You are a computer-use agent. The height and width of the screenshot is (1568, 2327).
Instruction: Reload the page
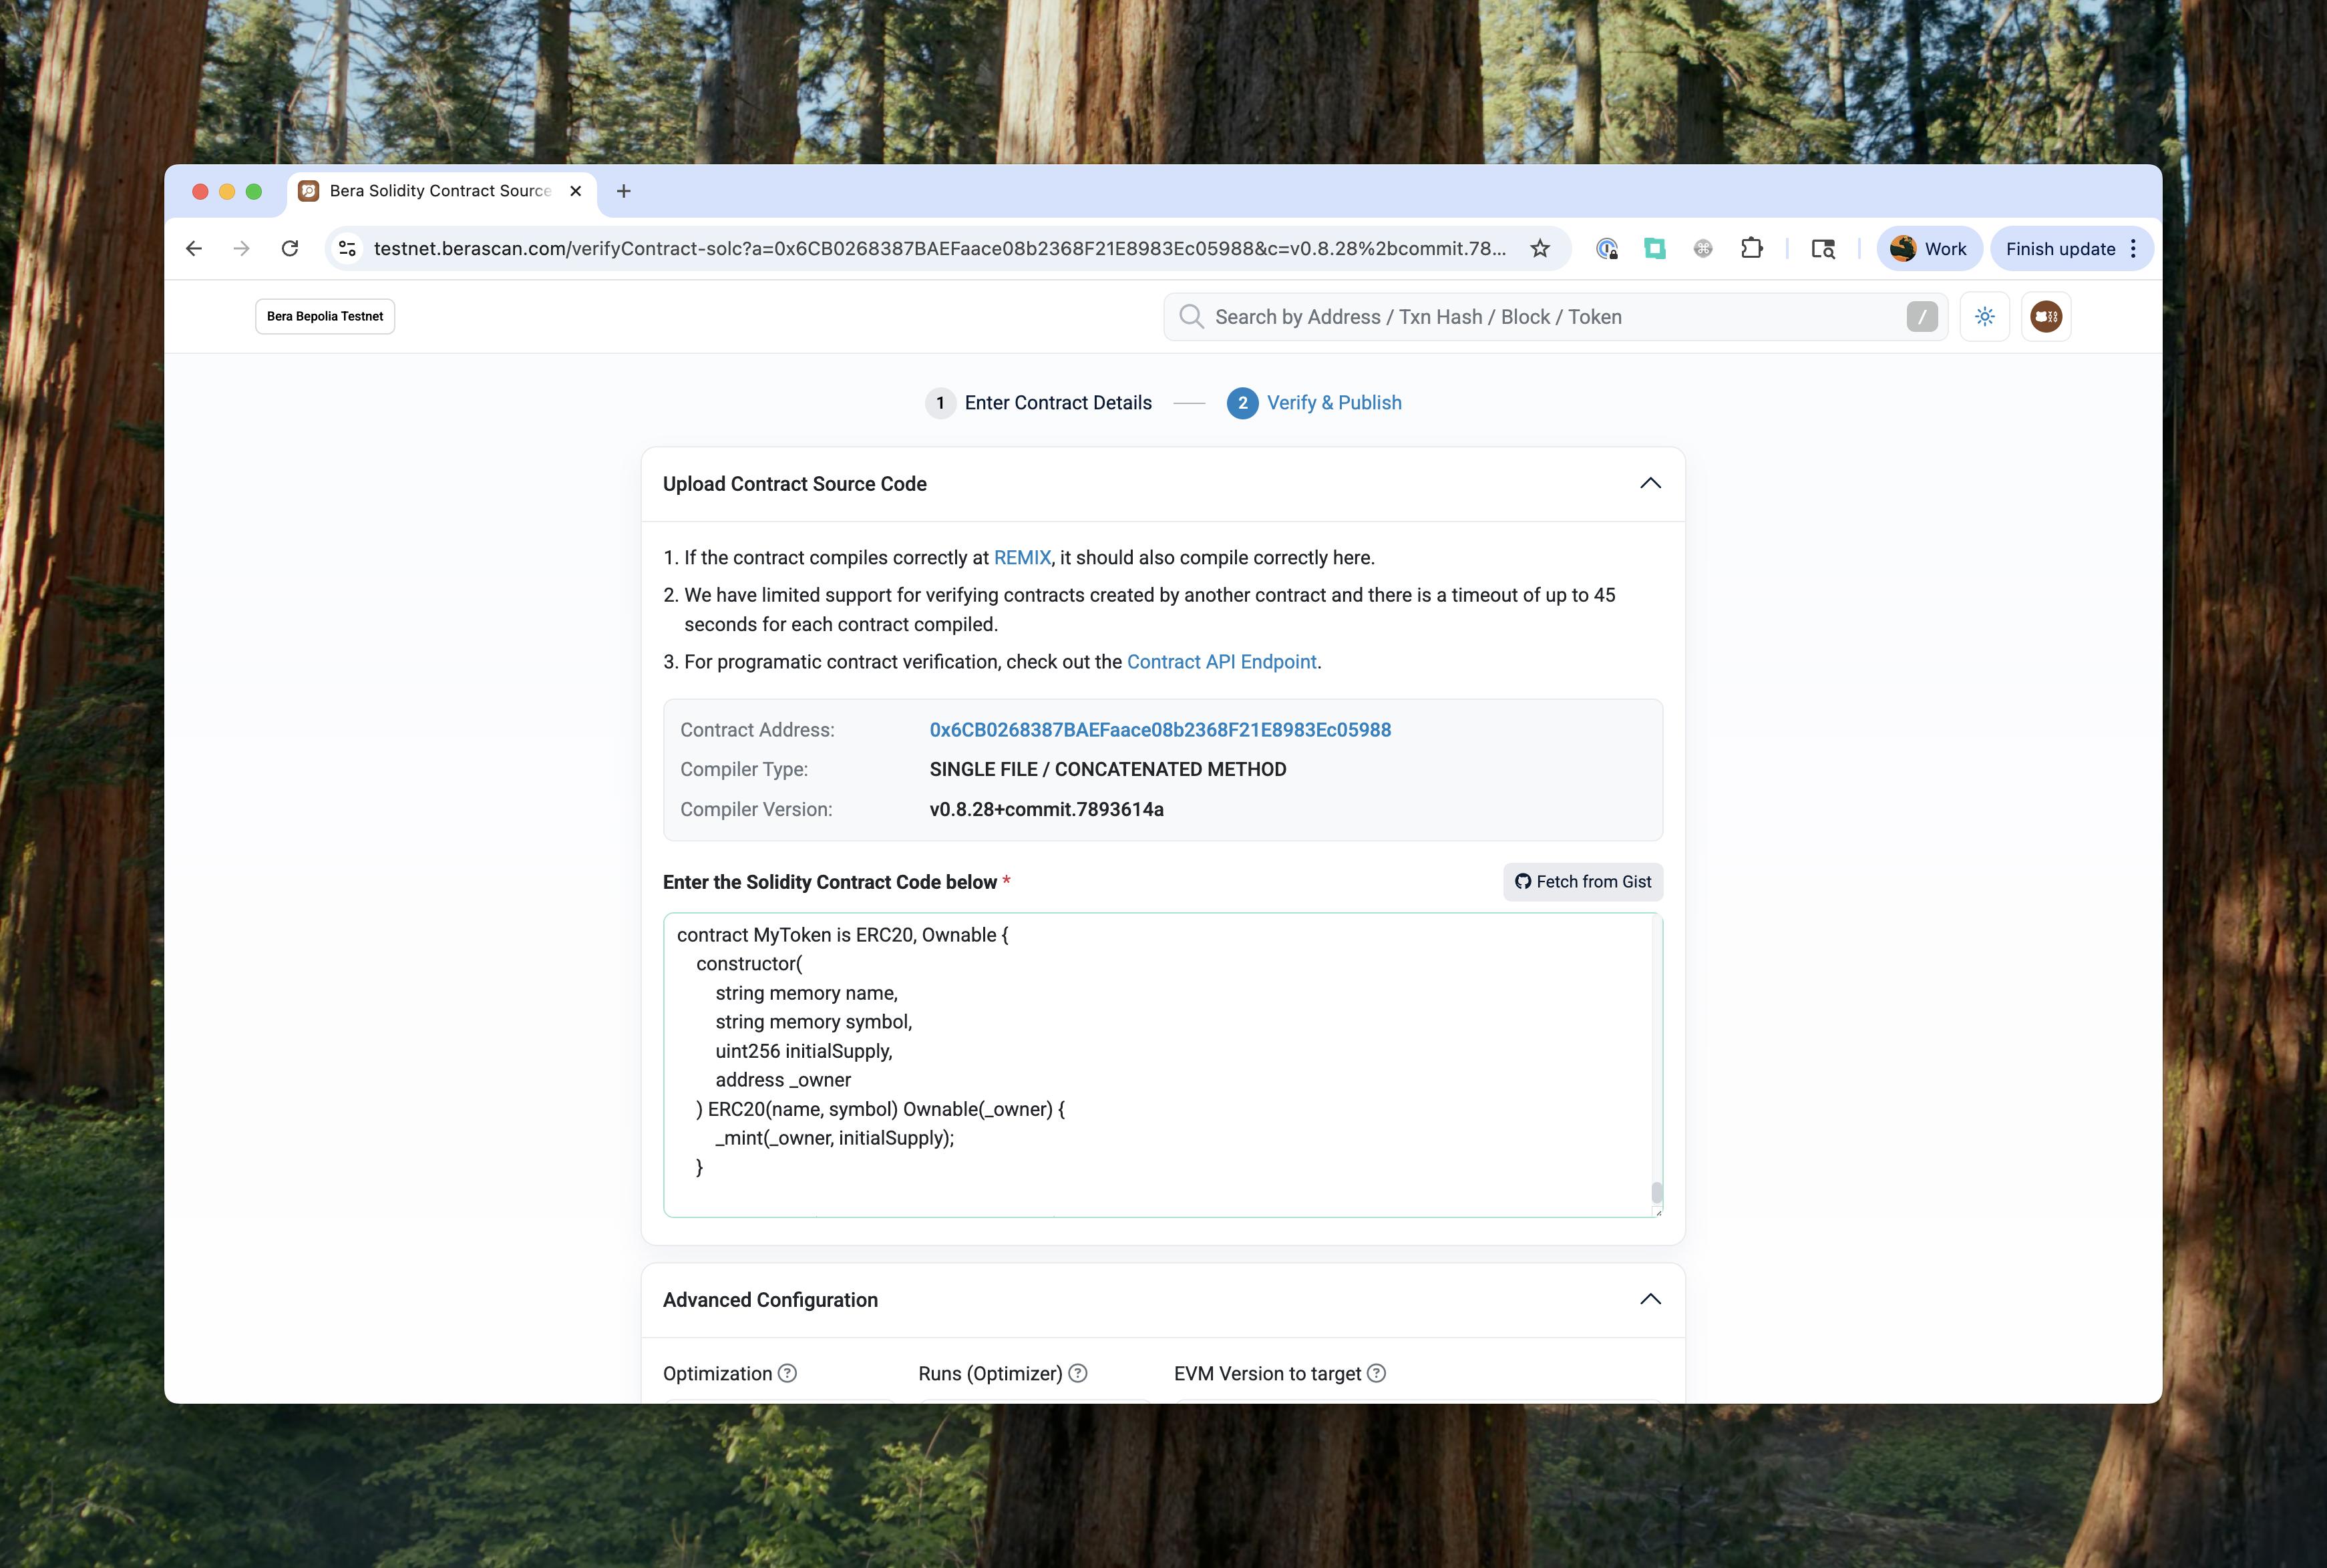[290, 249]
